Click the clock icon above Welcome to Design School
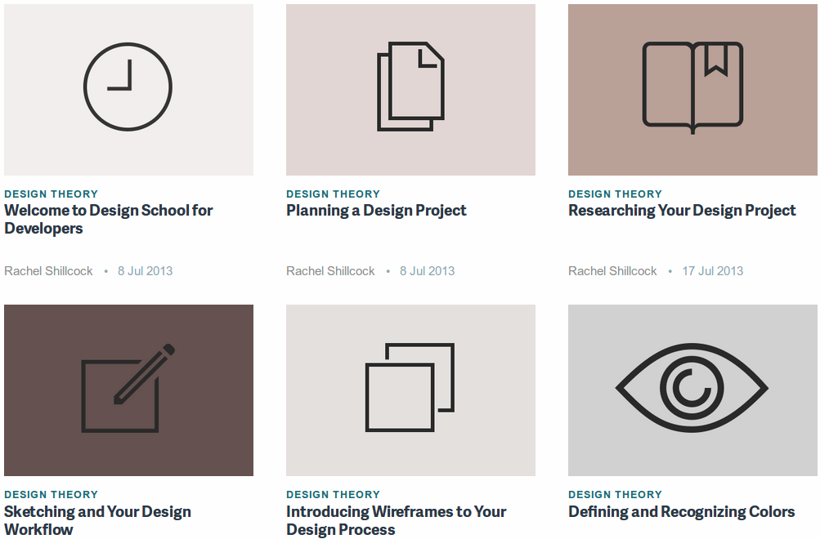 pyautogui.click(x=128, y=85)
